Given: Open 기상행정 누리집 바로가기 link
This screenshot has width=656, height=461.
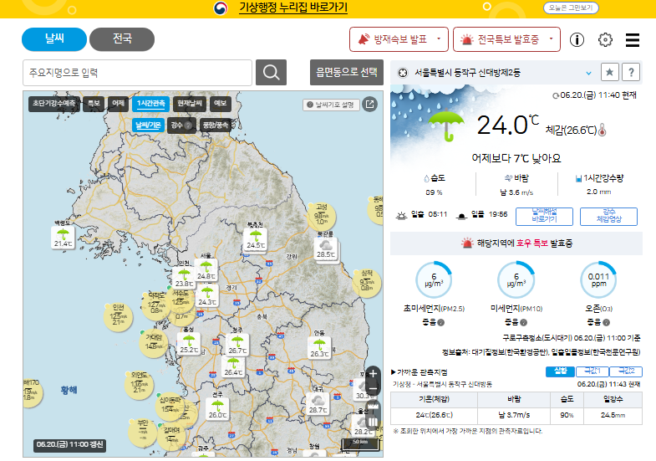Looking at the screenshot, I should pyautogui.click(x=292, y=8).
